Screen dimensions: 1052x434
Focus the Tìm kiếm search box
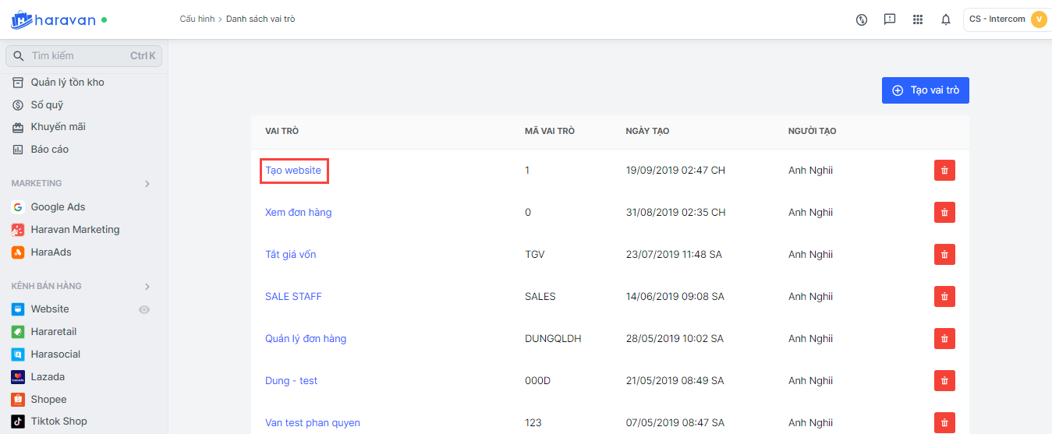84,56
